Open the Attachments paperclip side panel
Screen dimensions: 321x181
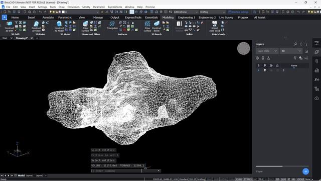tap(316, 61)
